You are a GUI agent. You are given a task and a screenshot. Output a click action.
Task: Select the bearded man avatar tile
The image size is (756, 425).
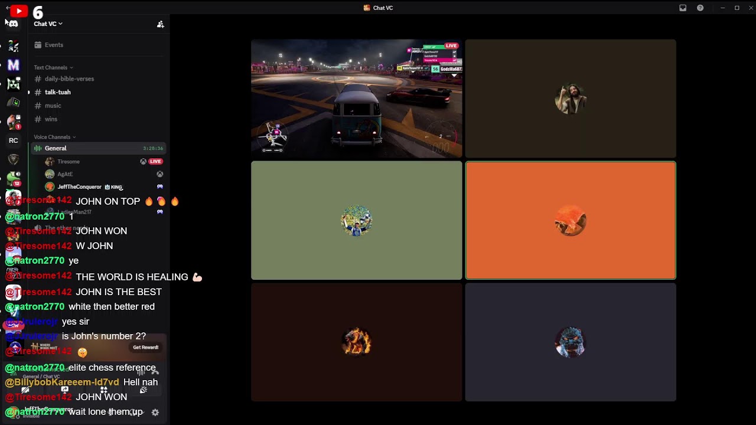(x=571, y=99)
